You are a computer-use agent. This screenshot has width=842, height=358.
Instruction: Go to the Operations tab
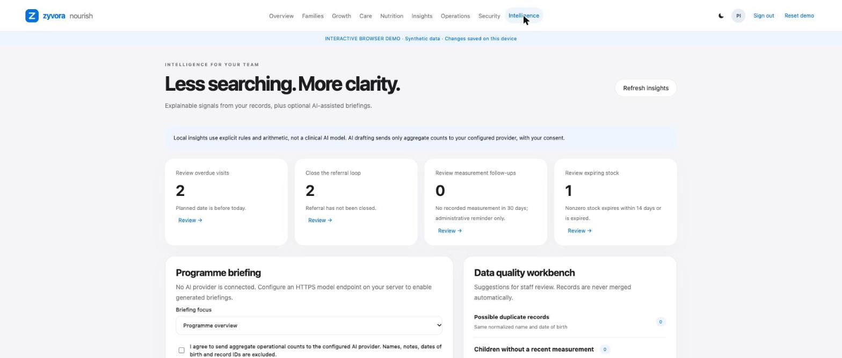coord(455,16)
